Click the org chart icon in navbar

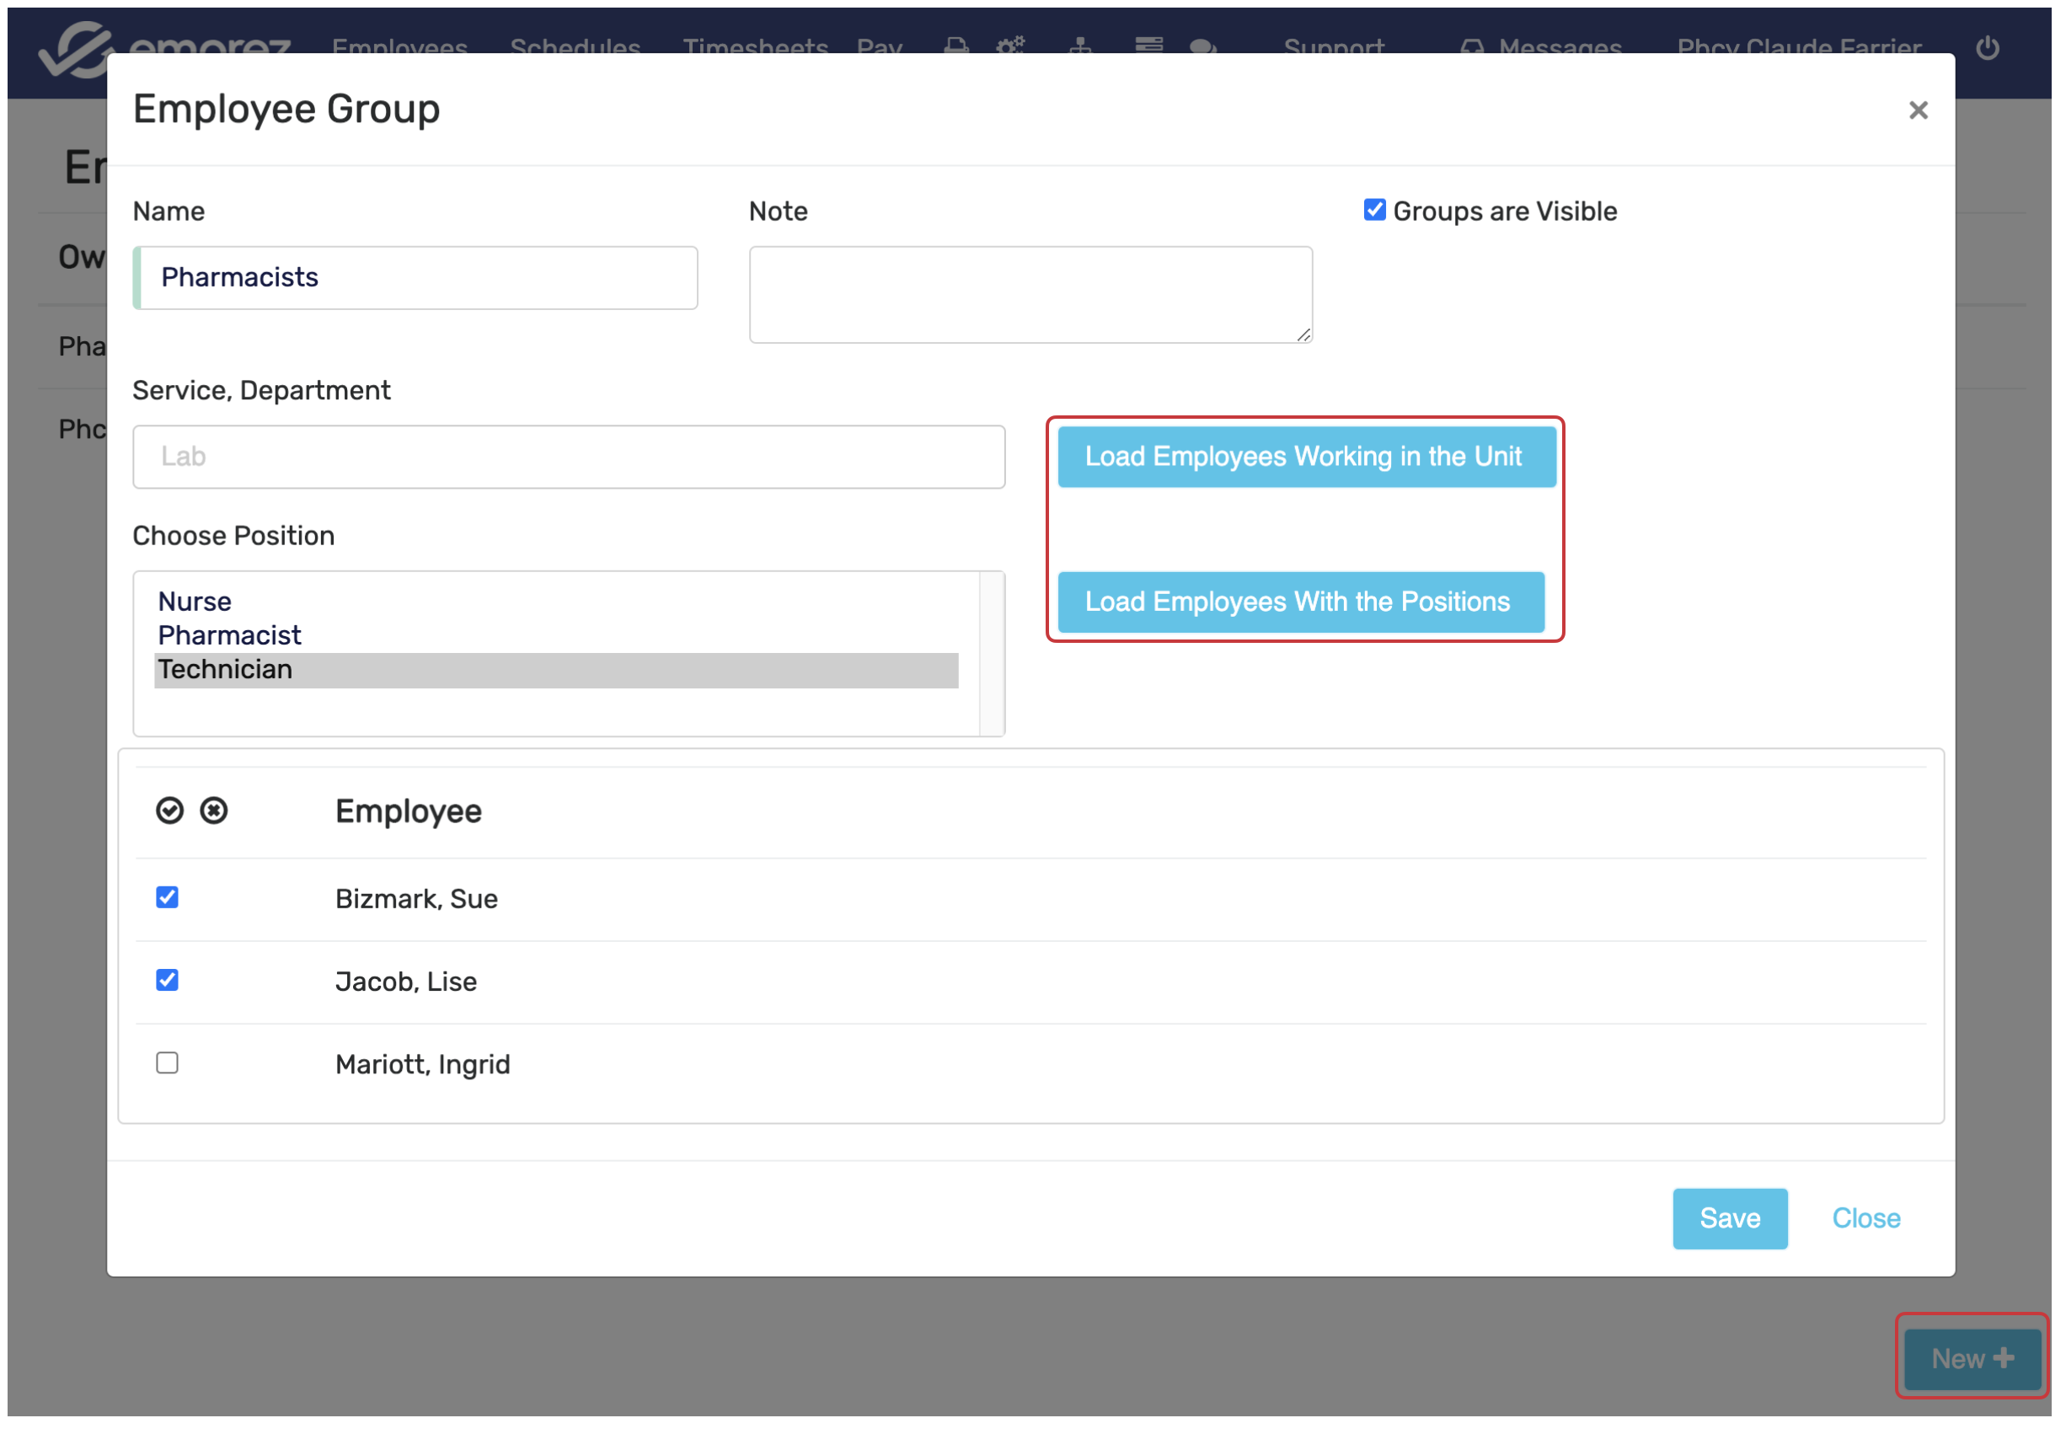click(x=1081, y=45)
